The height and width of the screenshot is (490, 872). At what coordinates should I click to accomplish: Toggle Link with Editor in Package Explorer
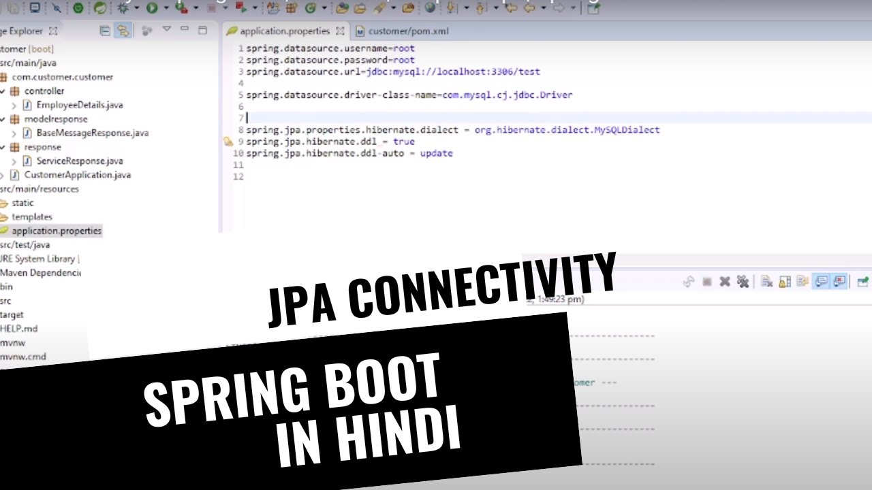(x=123, y=31)
